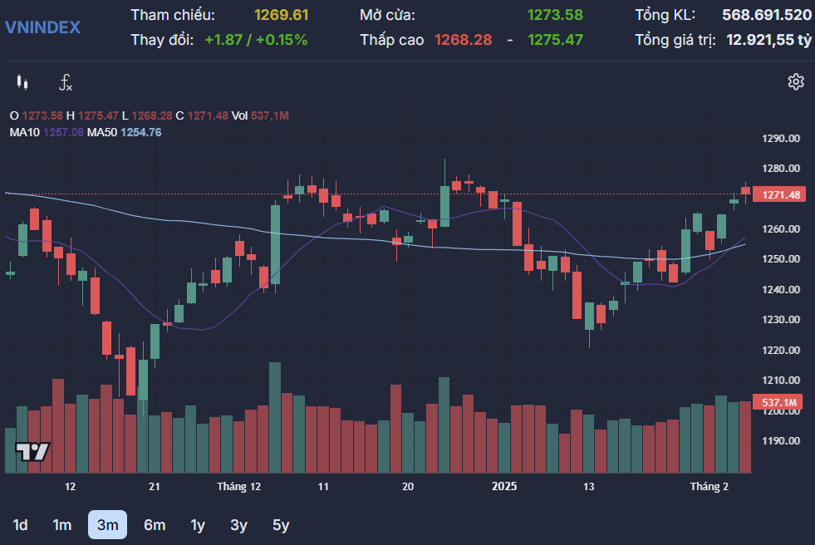Click the red 1271.48 price label

point(780,194)
